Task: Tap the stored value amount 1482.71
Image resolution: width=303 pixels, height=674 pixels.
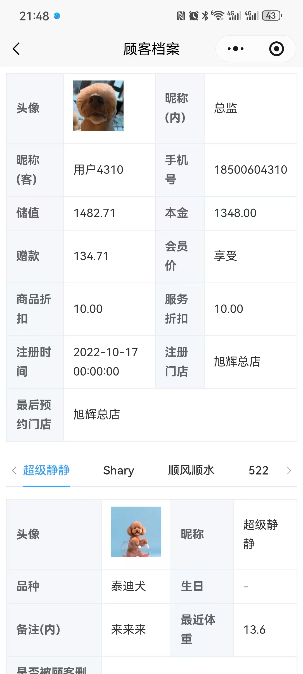Action: pos(94,213)
